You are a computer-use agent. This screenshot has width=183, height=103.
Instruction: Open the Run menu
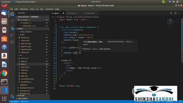coord(42,9)
